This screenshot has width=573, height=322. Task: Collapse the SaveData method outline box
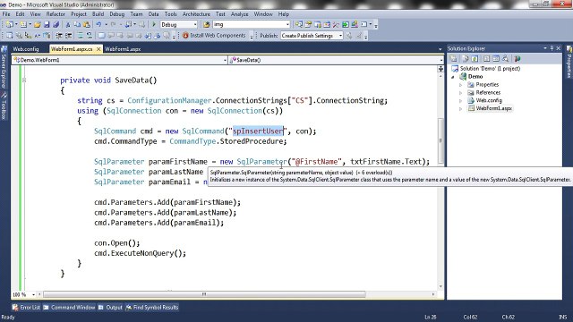(x=24, y=80)
